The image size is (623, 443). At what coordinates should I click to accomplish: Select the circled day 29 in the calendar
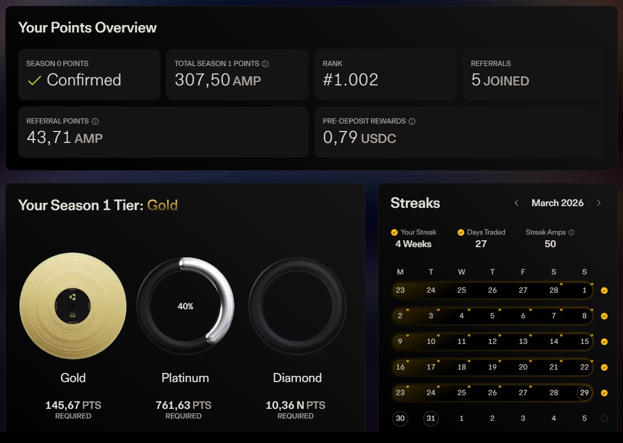(584, 392)
